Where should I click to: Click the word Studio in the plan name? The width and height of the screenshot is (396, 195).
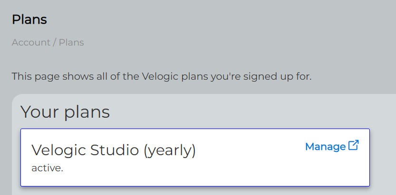115,150
